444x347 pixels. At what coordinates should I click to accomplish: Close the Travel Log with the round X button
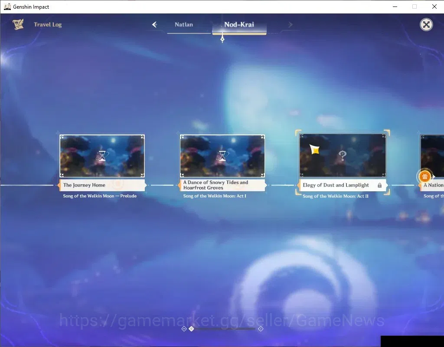pyautogui.click(x=426, y=25)
